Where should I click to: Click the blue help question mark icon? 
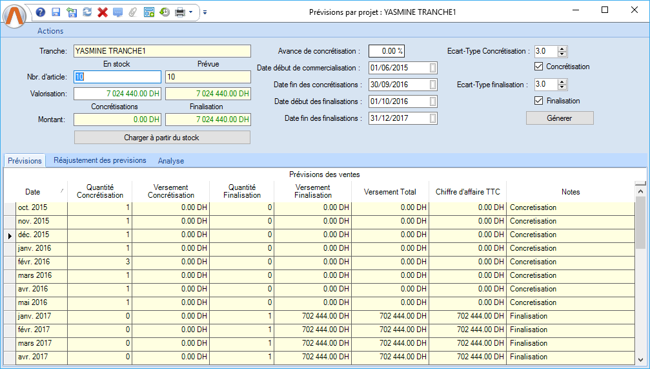[41, 12]
